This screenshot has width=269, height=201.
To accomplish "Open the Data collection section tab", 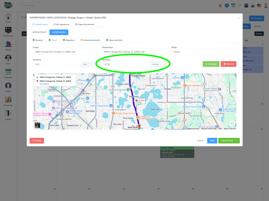I will click(x=114, y=40).
